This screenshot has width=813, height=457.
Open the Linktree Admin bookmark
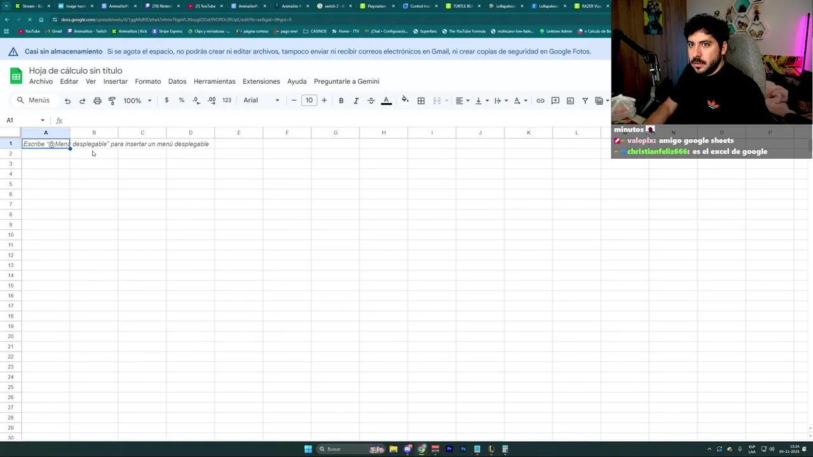click(x=555, y=31)
